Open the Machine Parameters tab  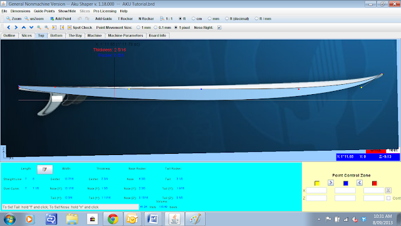tap(125, 36)
